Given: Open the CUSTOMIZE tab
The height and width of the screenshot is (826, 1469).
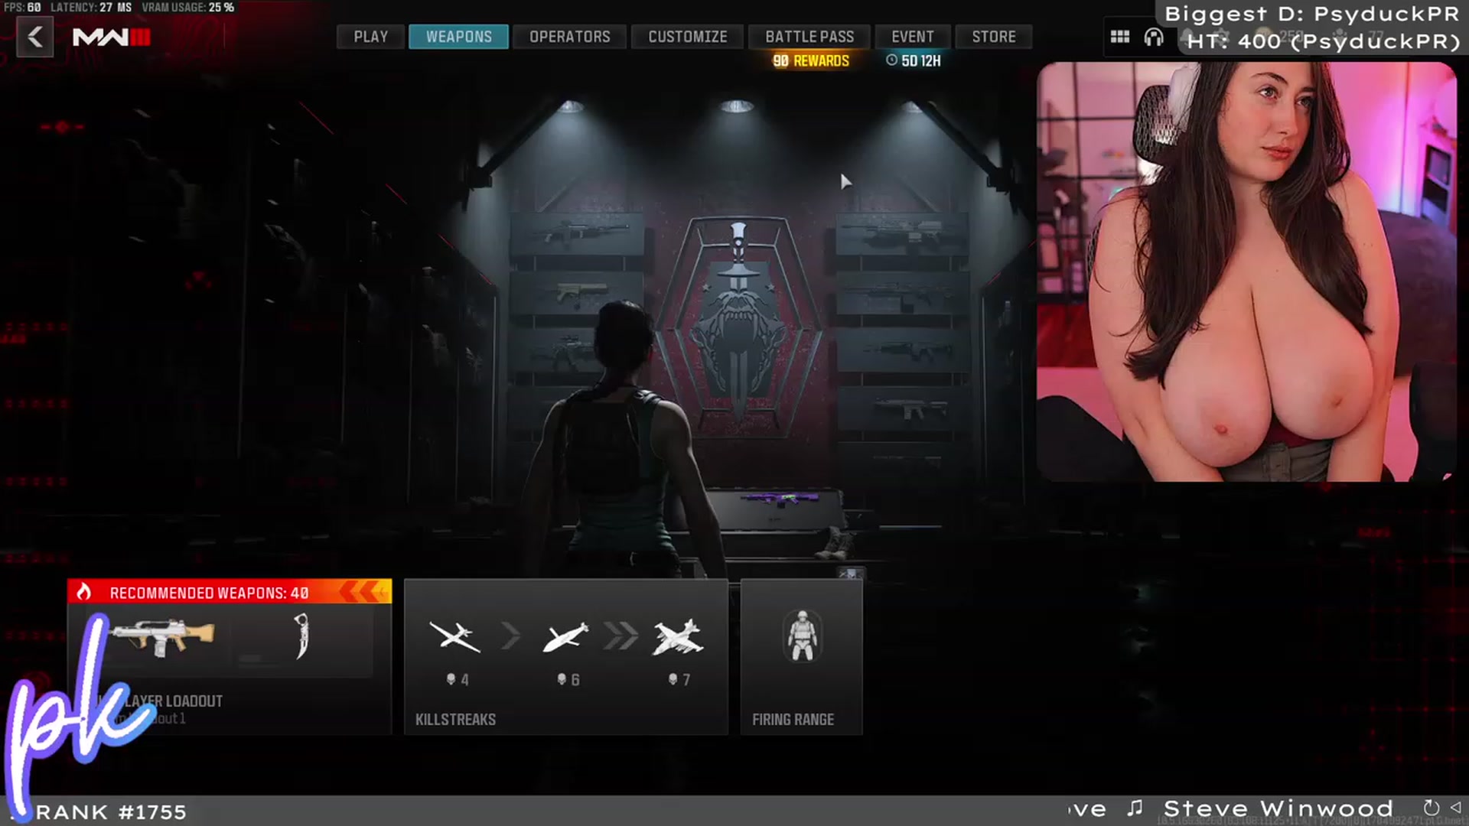Looking at the screenshot, I should (x=687, y=37).
